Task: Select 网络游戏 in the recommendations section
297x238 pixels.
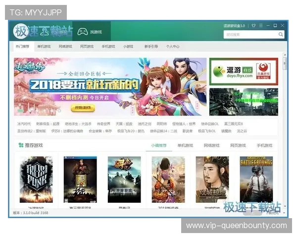Action: tap(211, 146)
